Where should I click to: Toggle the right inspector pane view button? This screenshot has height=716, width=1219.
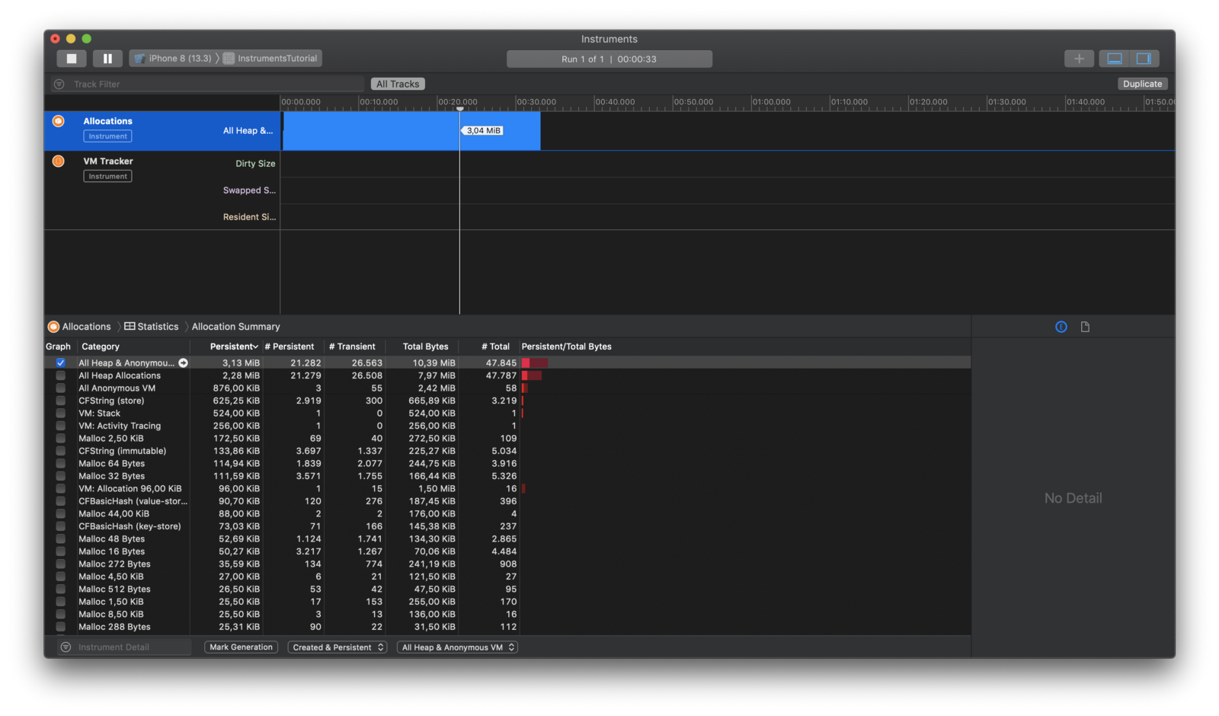pos(1144,59)
